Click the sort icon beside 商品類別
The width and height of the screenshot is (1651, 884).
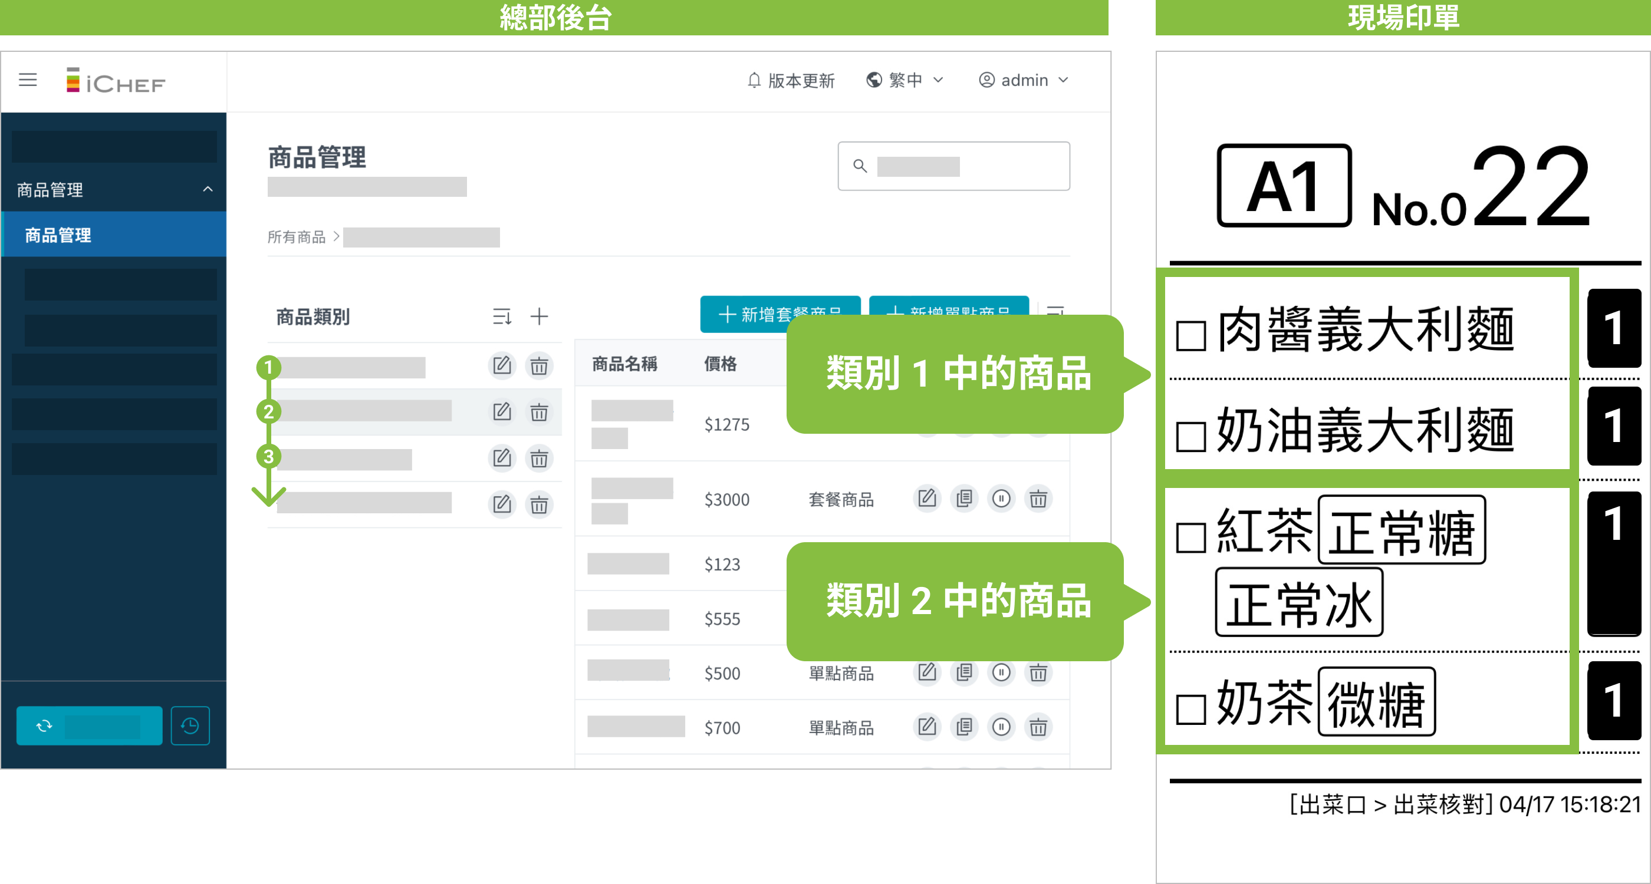pyautogui.click(x=502, y=316)
